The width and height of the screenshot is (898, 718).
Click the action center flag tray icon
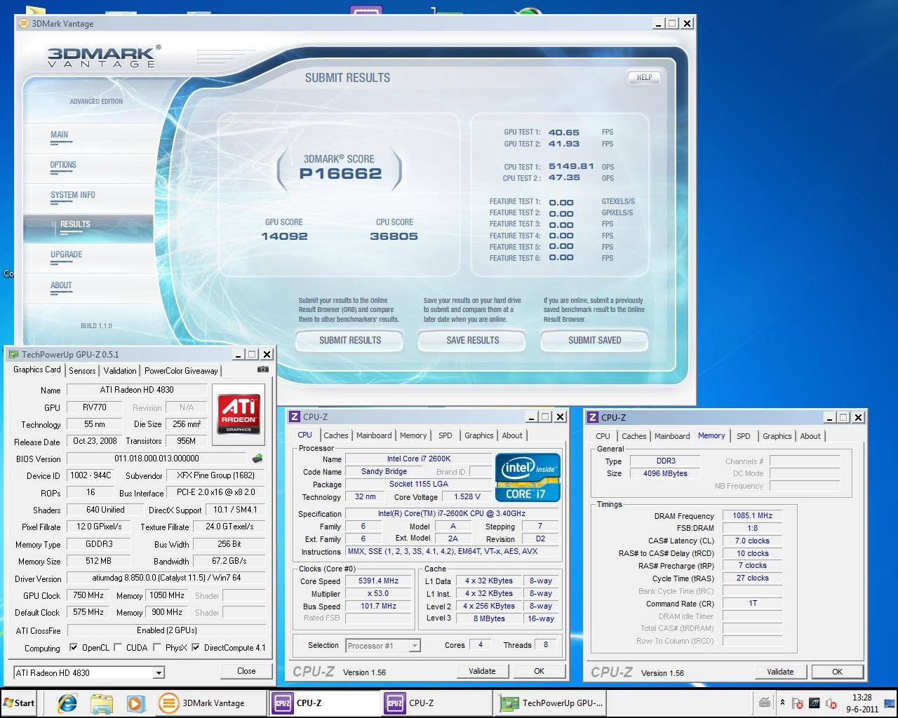click(798, 703)
